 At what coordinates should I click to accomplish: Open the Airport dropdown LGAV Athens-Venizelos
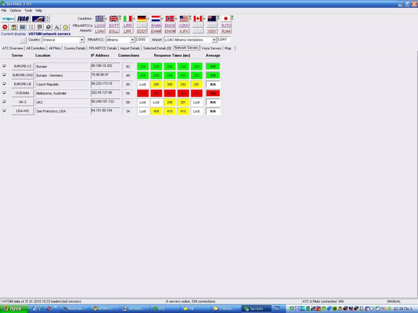[214, 40]
